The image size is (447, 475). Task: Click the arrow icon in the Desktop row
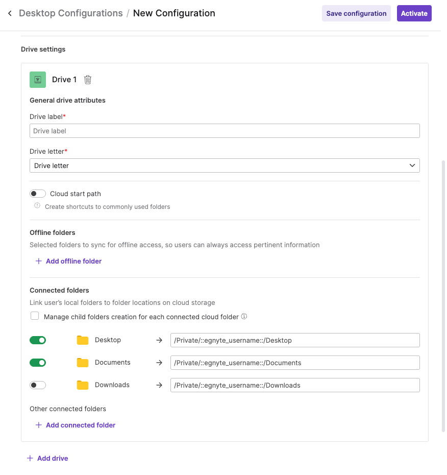(159, 340)
